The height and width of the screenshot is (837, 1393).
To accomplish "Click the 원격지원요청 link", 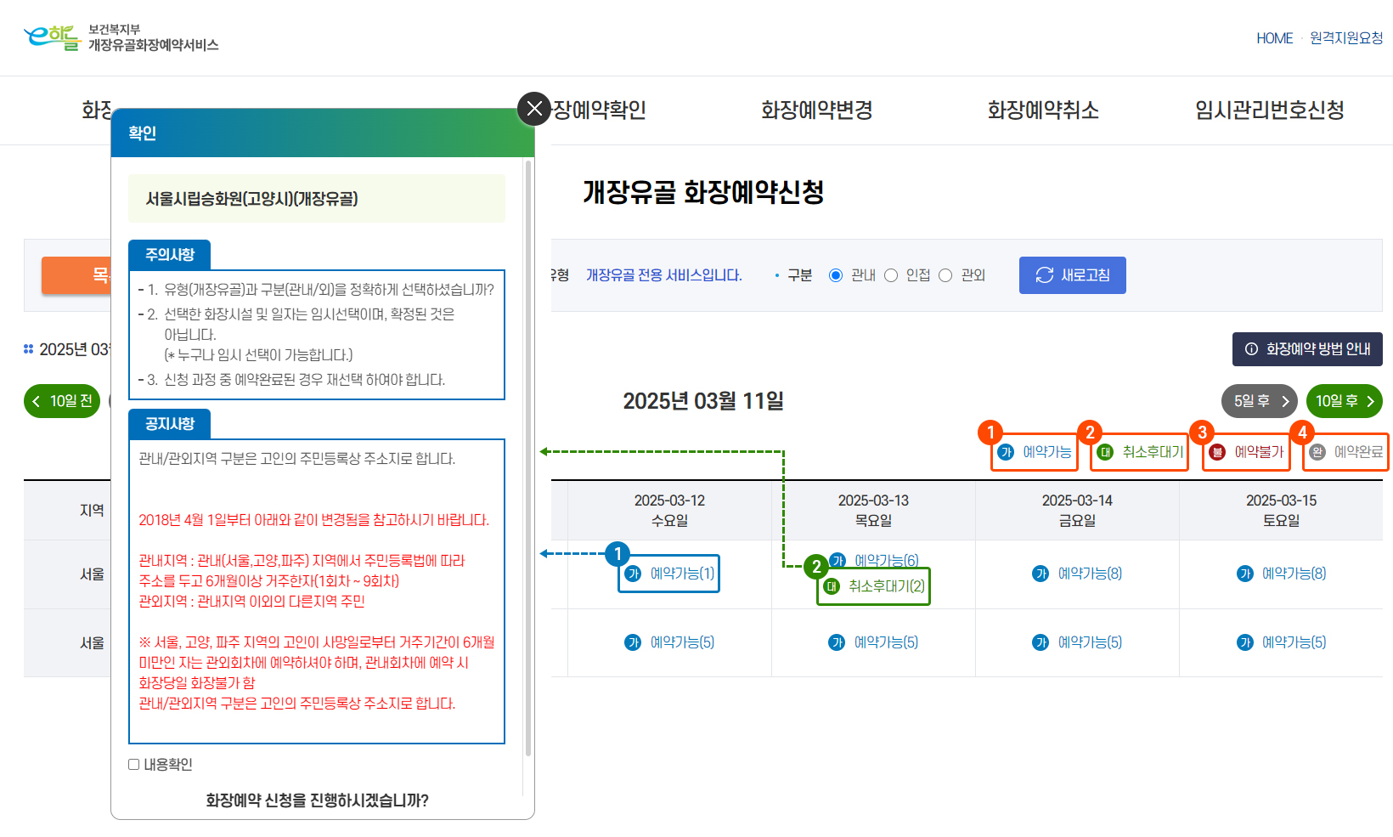I will [1346, 38].
